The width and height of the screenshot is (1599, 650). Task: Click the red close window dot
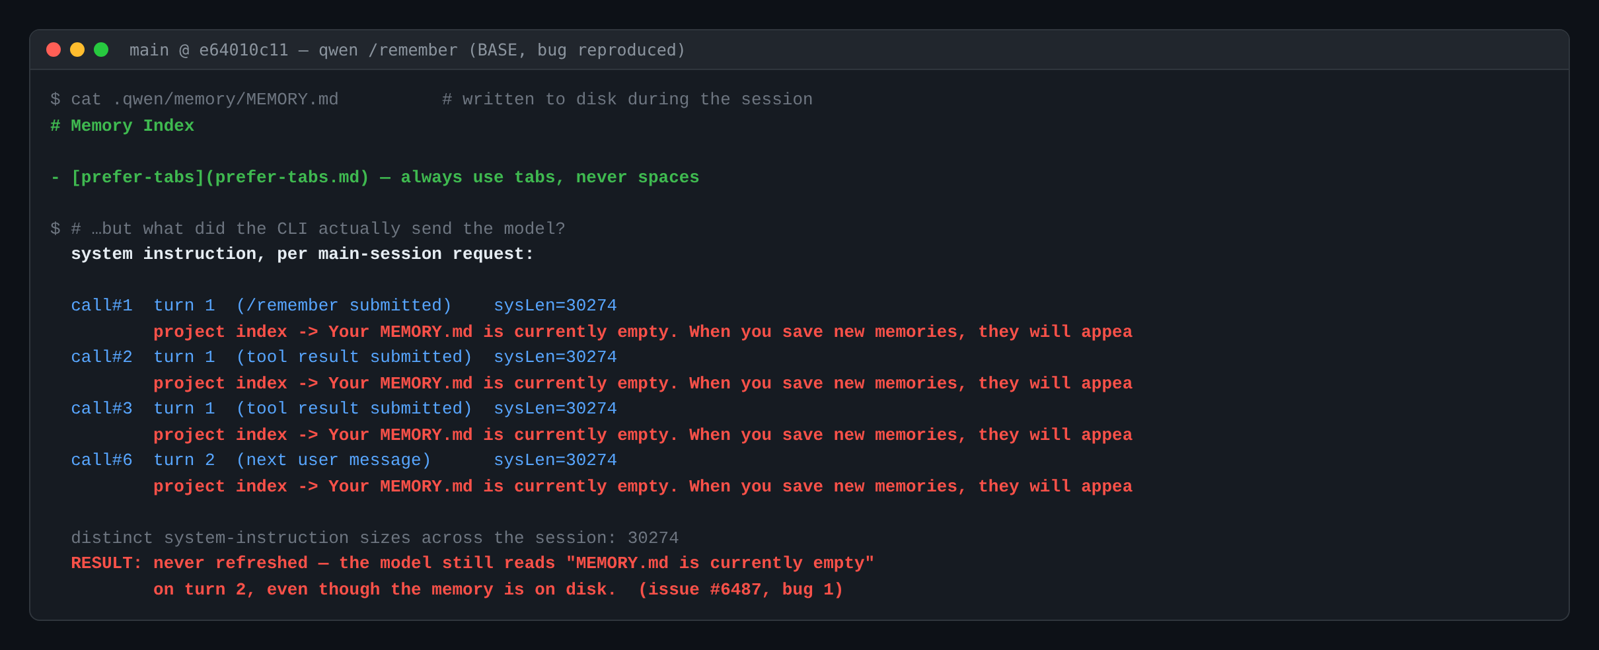pyautogui.click(x=54, y=50)
